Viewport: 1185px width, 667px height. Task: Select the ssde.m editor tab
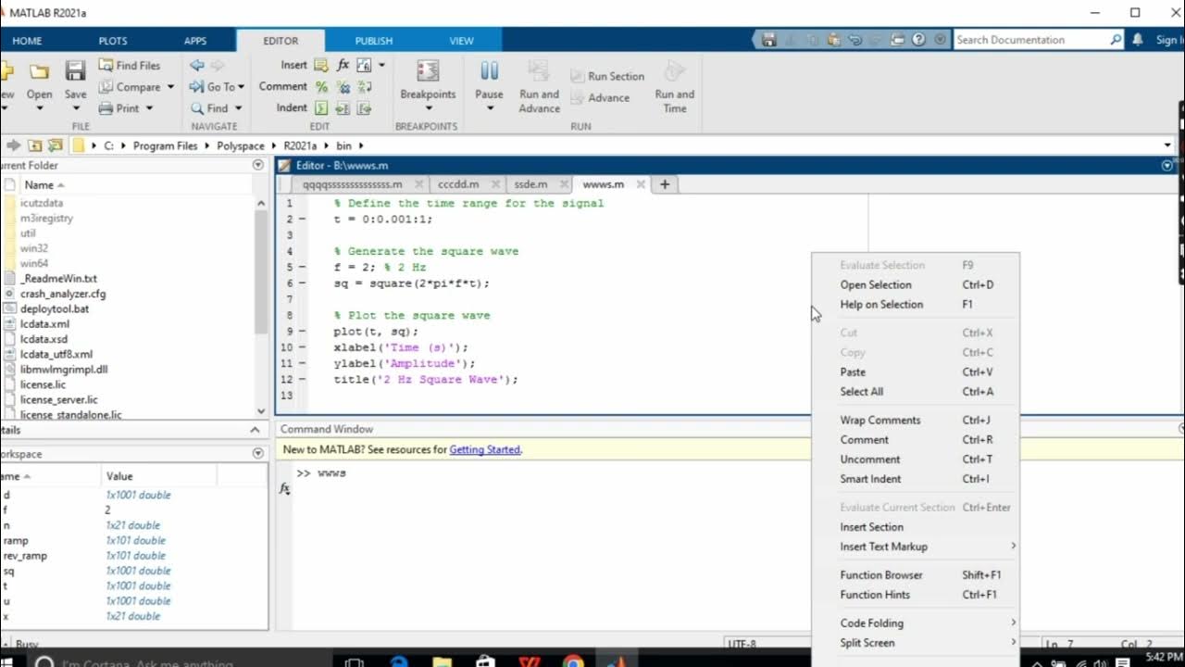click(530, 184)
